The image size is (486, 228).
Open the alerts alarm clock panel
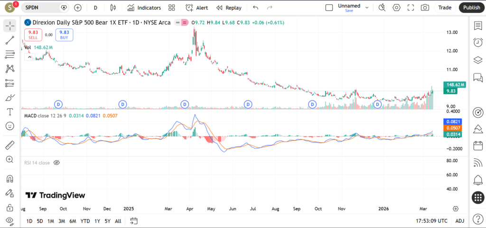pos(477,42)
